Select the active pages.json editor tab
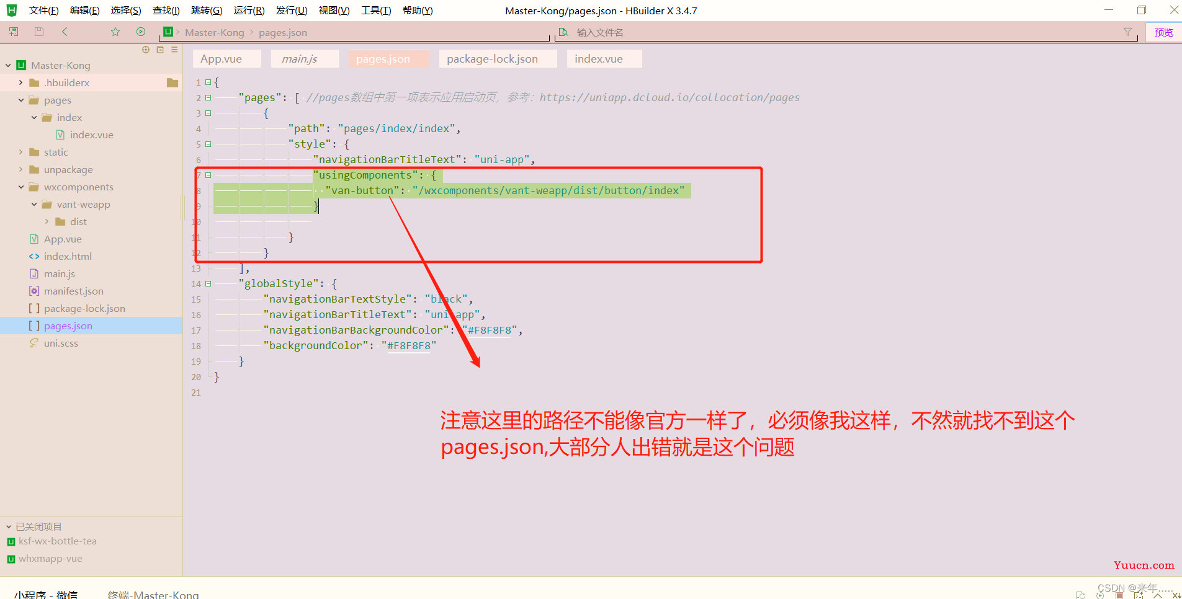1182x599 pixels. [x=388, y=59]
